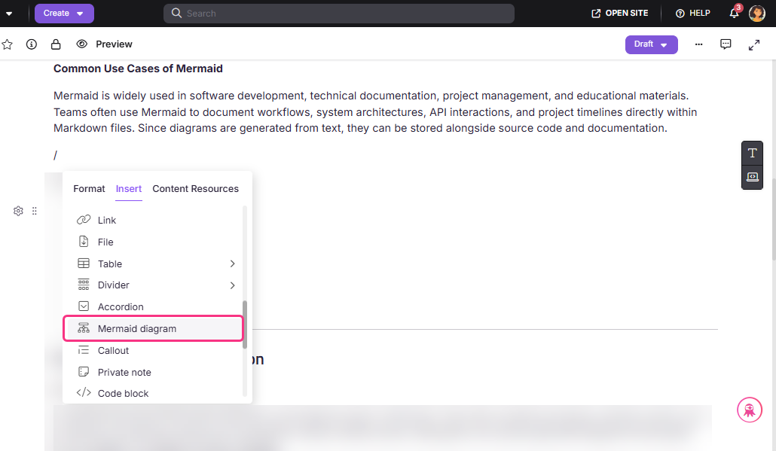Viewport: 776px width, 451px height.
Task: Expand the Table submenu chevron
Action: coord(232,264)
